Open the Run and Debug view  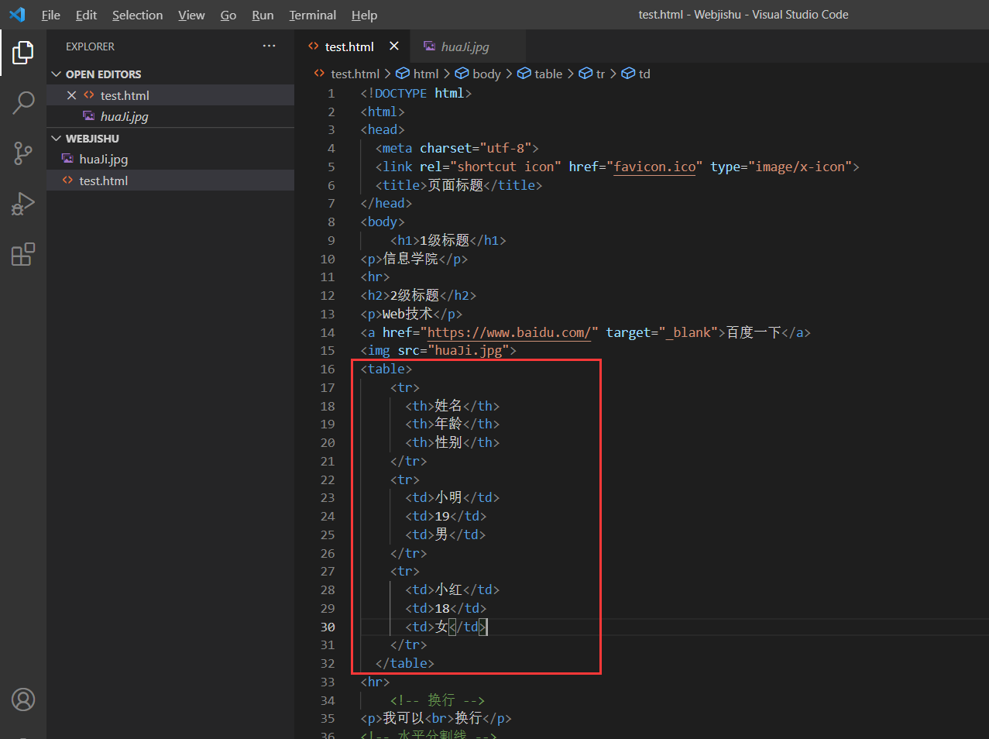pyautogui.click(x=23, y=204)
